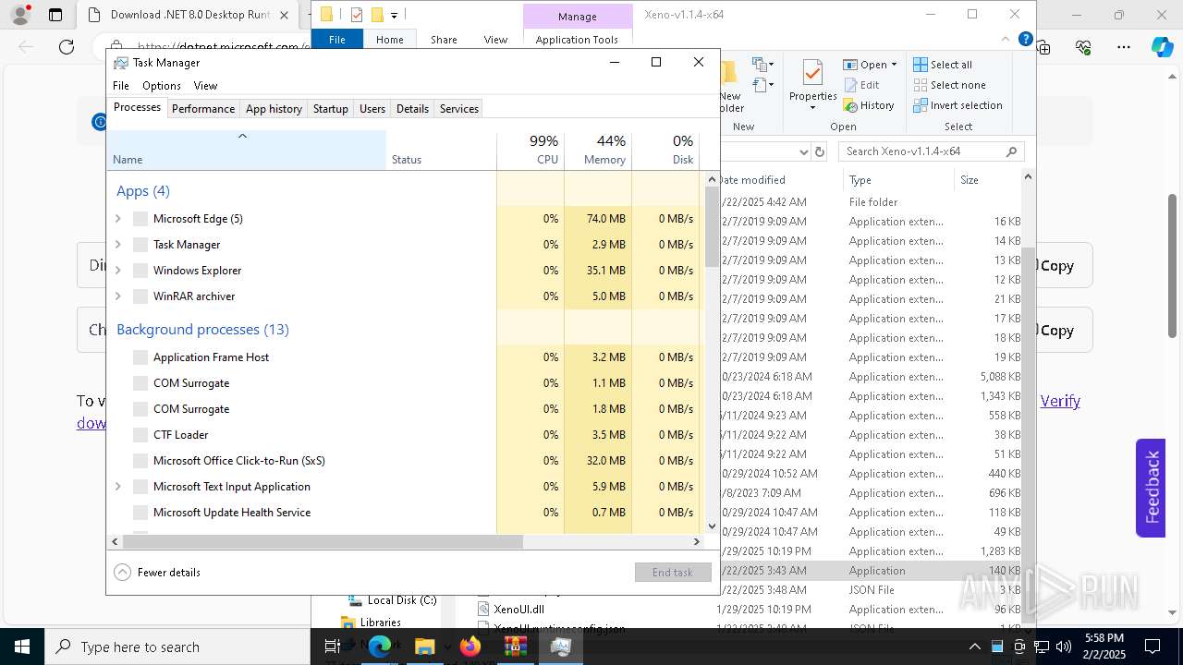Open Edge Settings and more menu
The image size is (1183, 665).
1124,47
